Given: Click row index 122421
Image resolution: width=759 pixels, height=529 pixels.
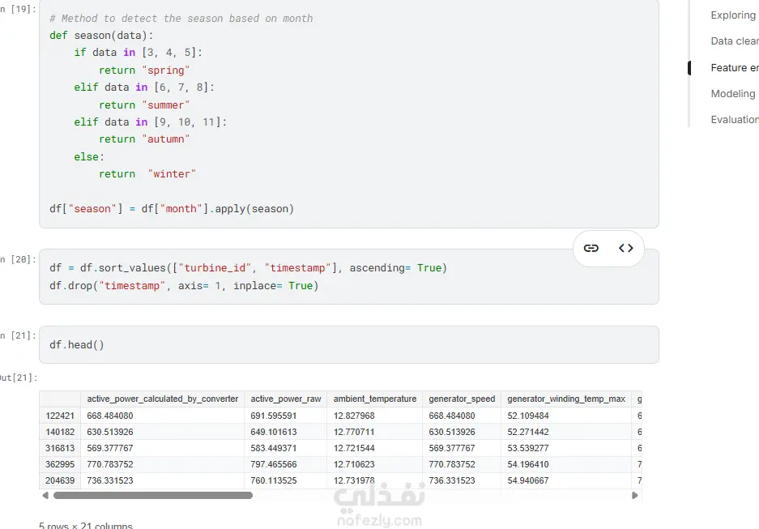Looking at the screenshot, I should (60, 416).
